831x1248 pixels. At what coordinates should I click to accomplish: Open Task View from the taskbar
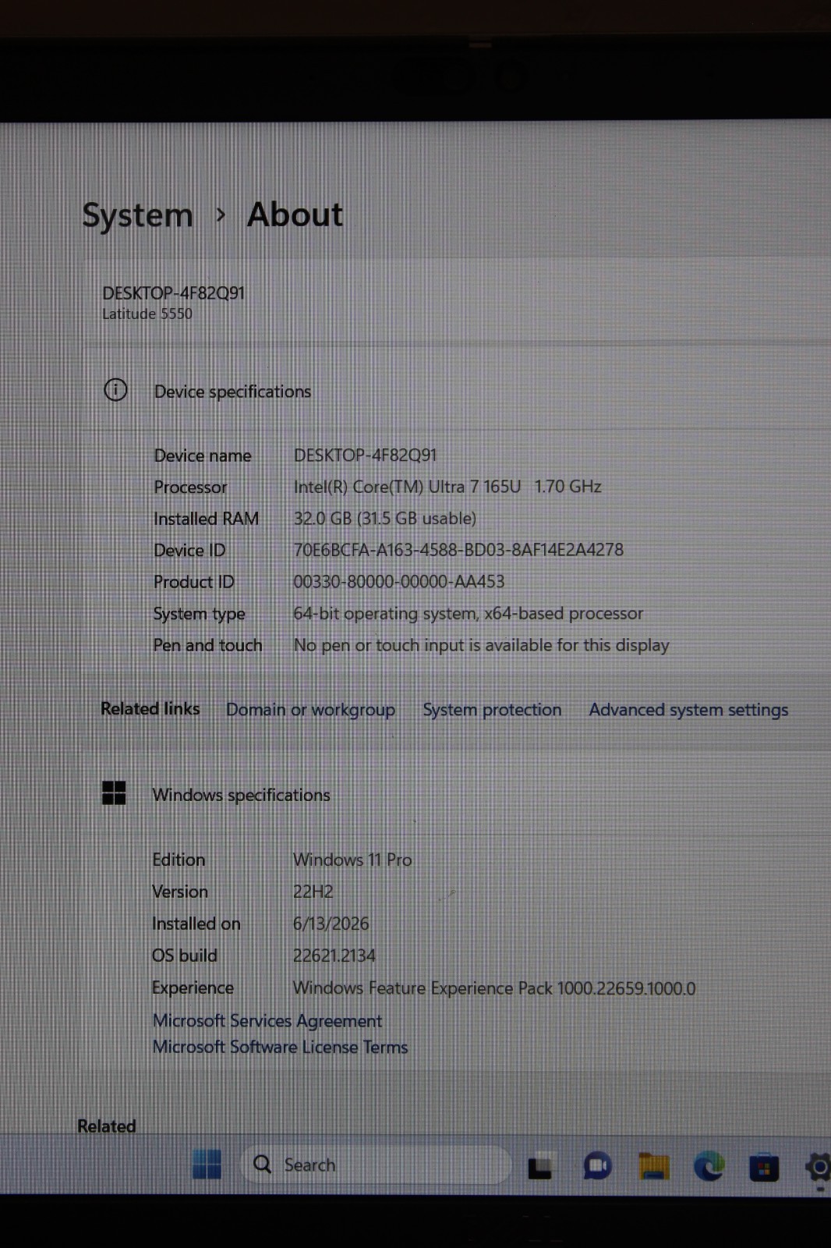[x=541, y=1166]
